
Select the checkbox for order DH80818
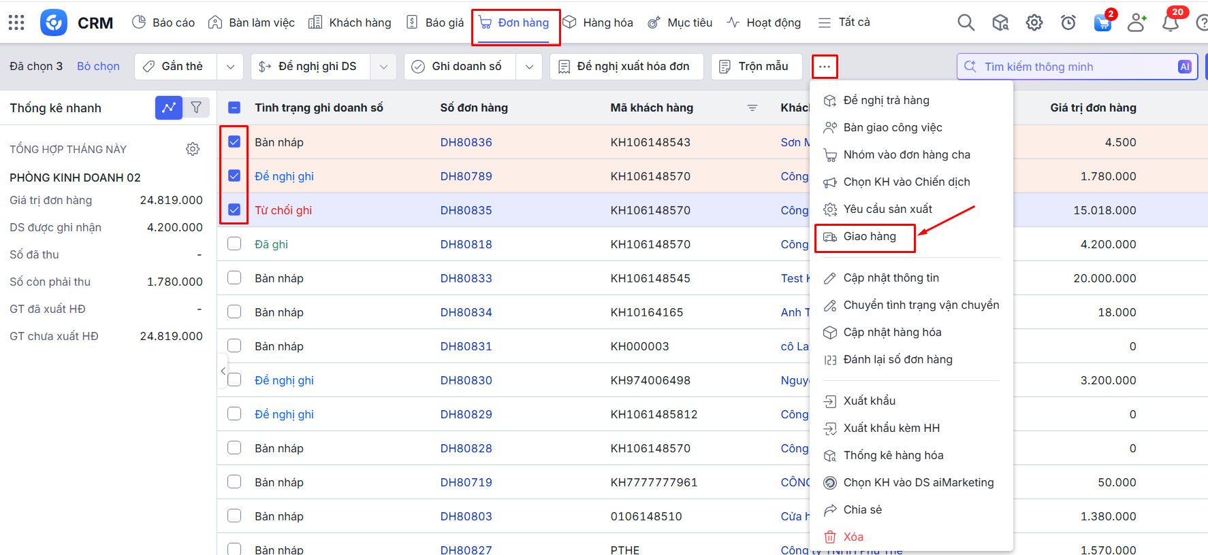click(234, 244)
